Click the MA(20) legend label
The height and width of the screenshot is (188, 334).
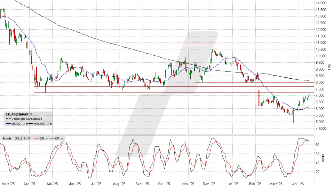(x=16, y=124)
